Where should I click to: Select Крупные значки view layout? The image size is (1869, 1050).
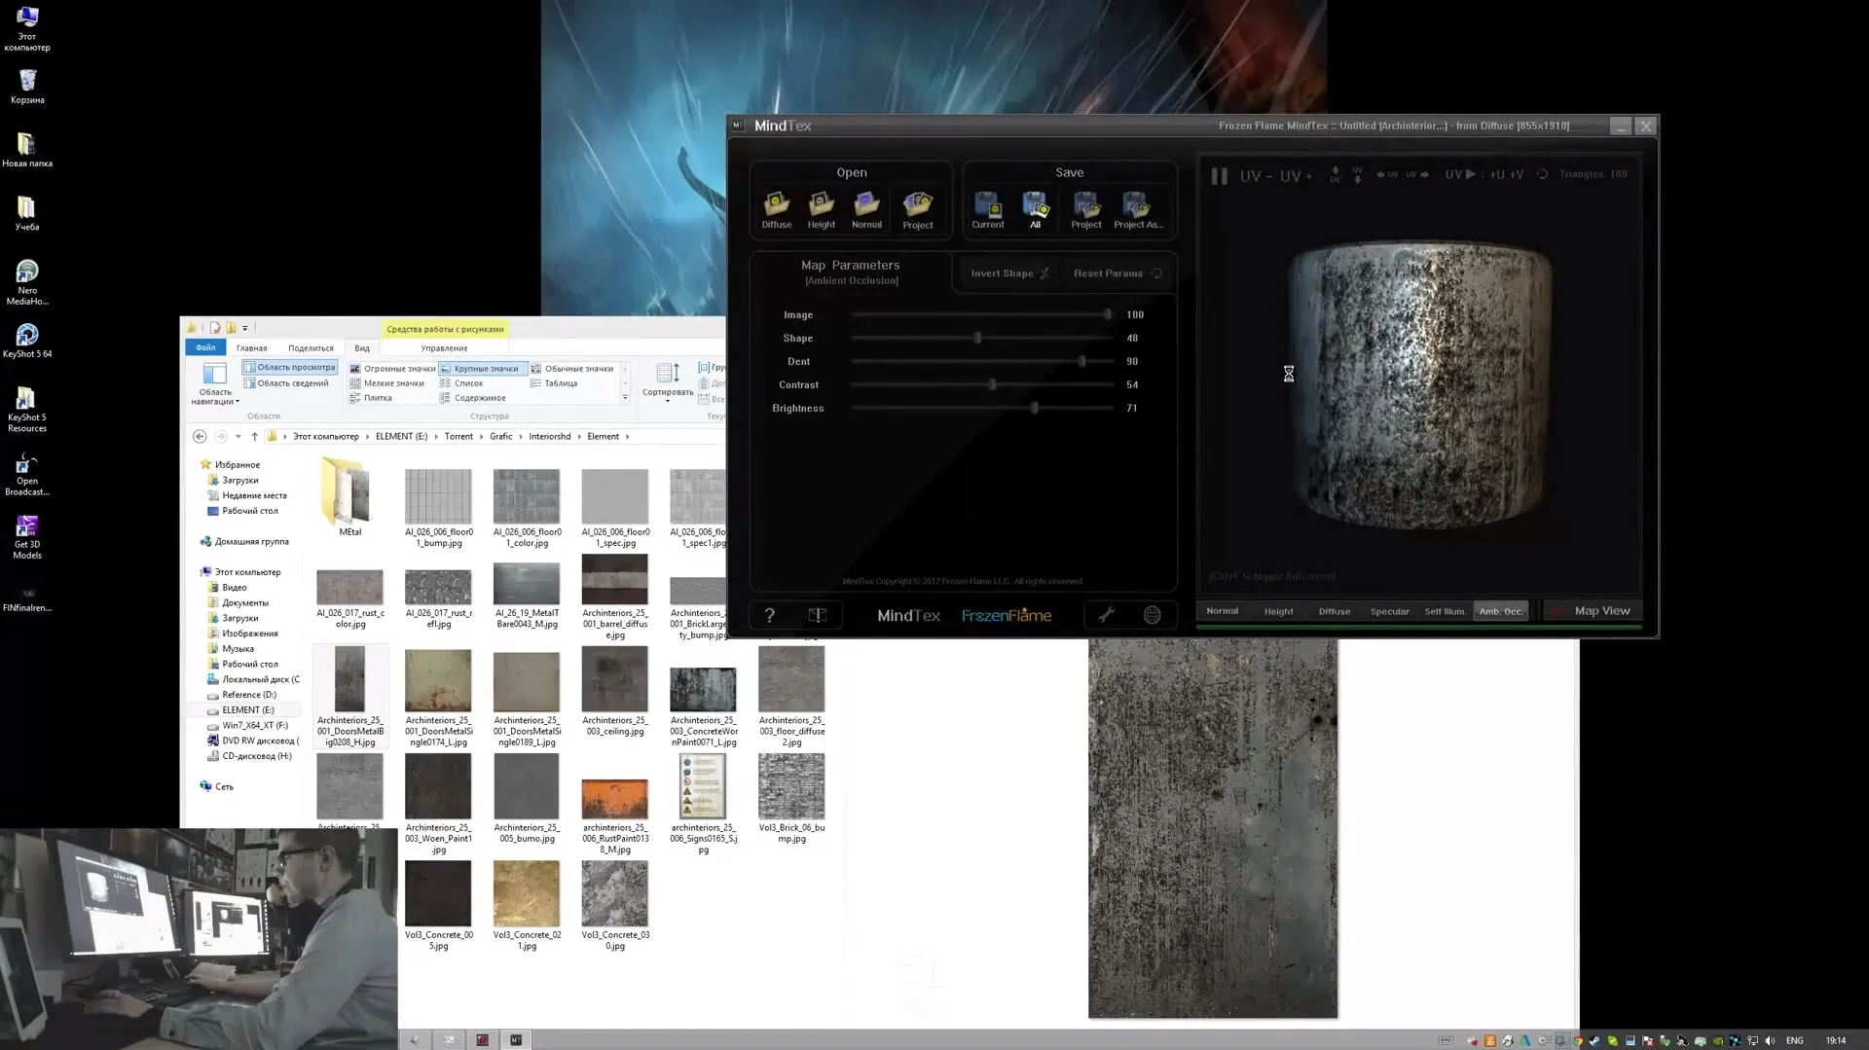[481, 369]
